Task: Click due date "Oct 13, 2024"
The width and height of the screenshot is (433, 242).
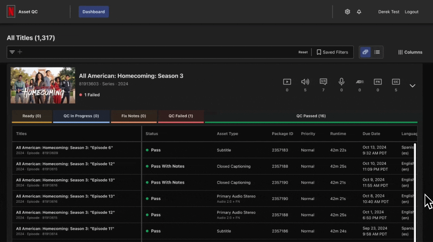Action: coord(374,147)
